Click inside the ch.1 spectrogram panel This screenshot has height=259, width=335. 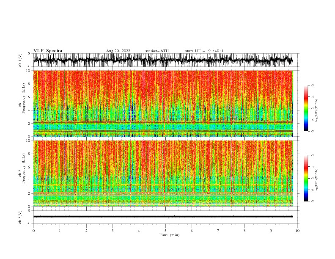point(163,103)
